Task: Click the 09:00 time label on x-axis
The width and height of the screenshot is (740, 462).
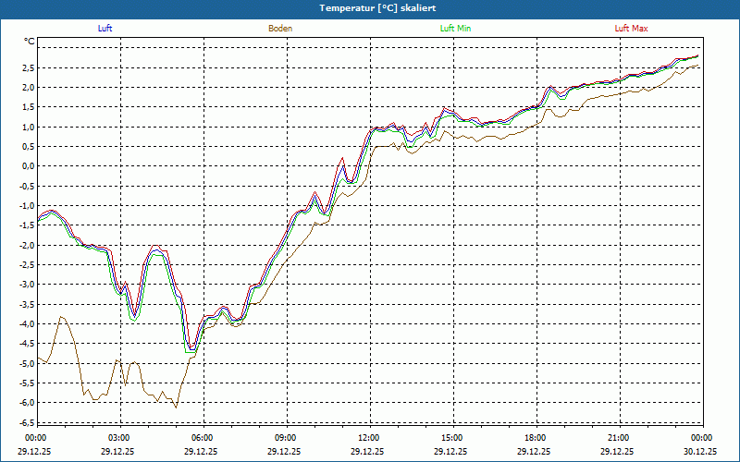Action: click(x=287, y=438)
